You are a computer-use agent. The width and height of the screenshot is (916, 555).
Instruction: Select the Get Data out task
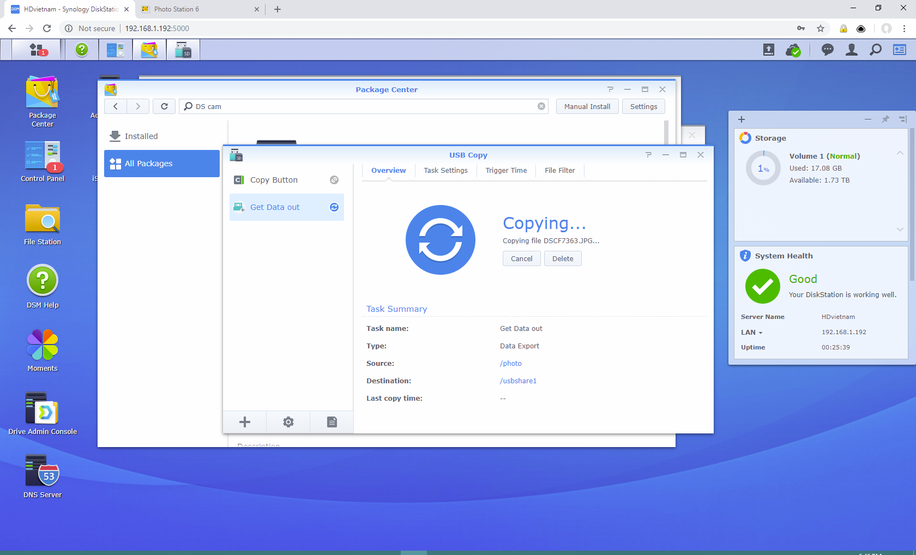coord(287,207)
